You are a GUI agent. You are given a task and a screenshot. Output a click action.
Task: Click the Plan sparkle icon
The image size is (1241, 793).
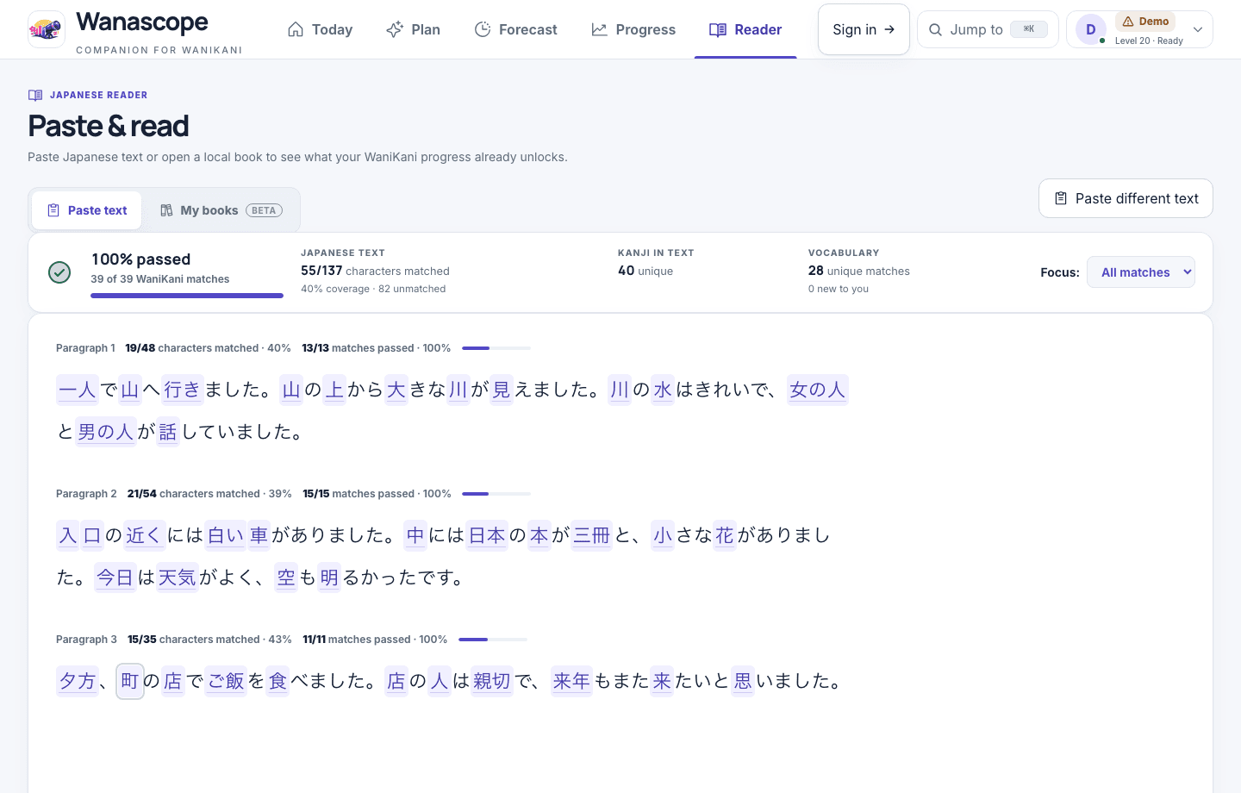395,29
